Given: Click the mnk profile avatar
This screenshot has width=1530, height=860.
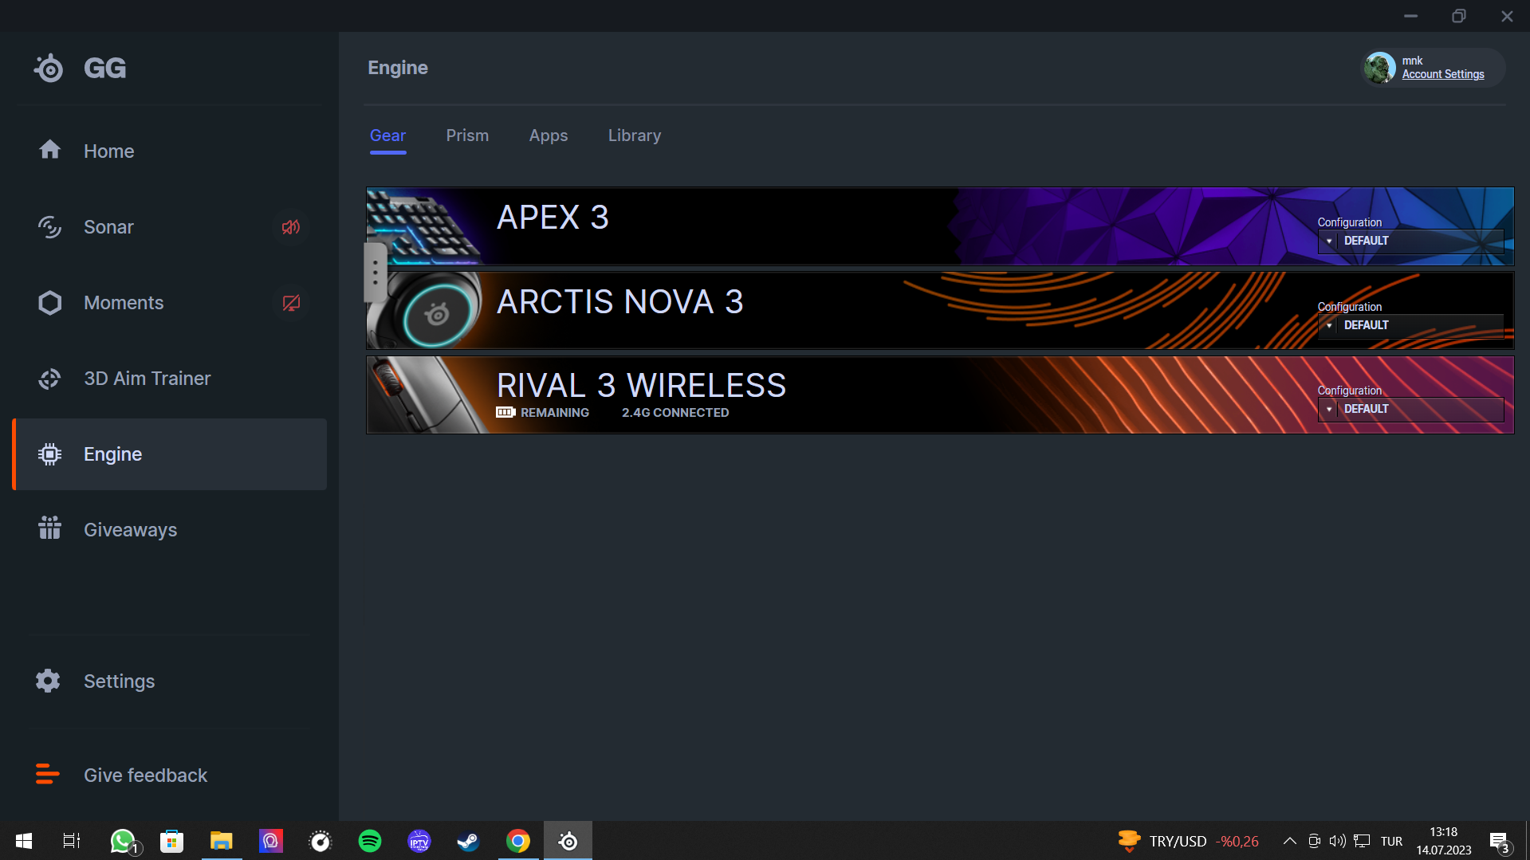Looking at the screenshot, I should click(x=1379, y=68).
